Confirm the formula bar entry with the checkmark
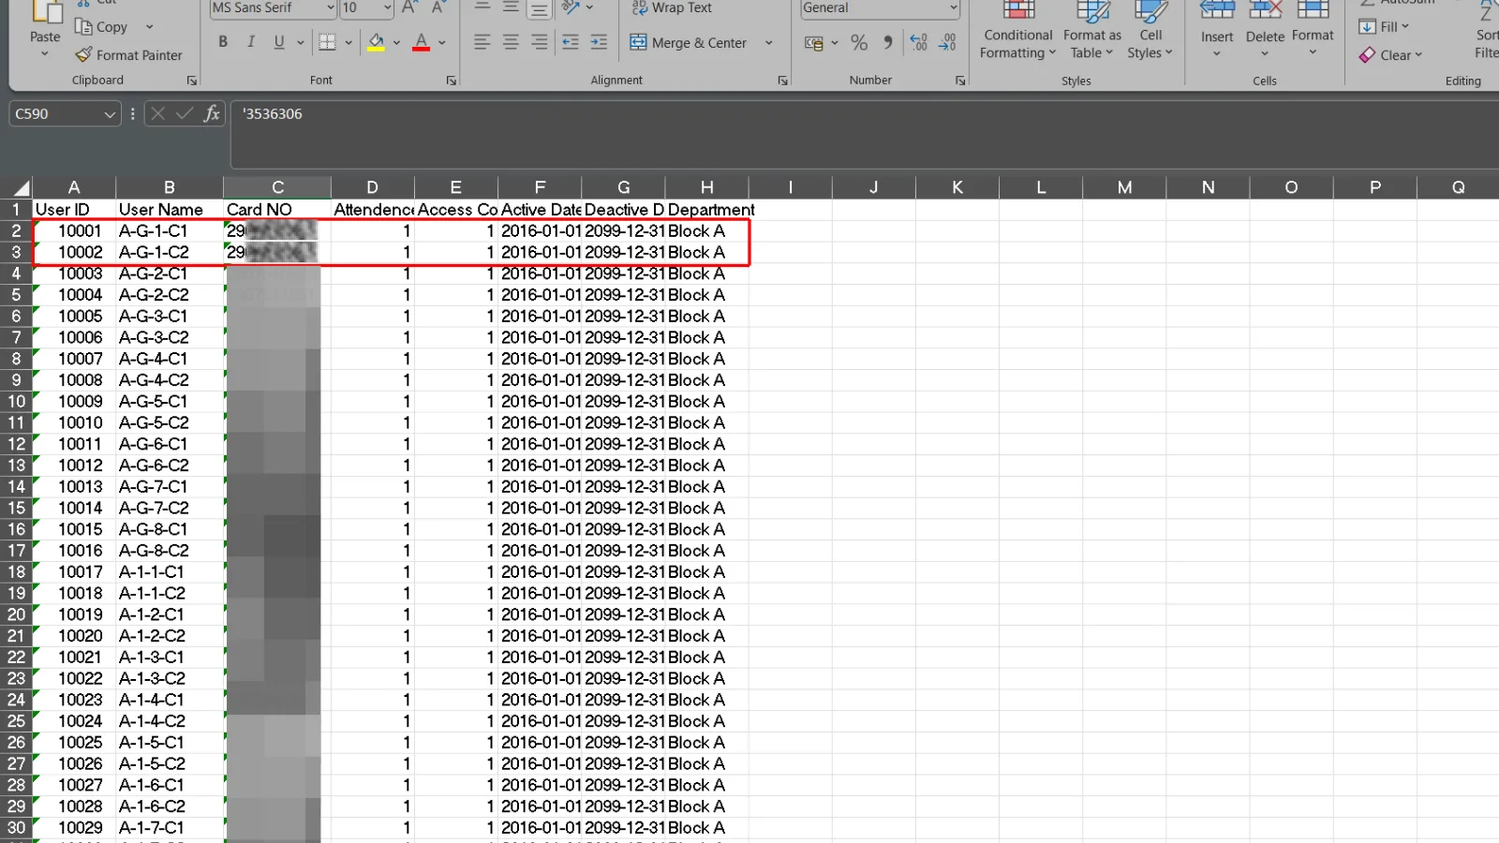The height and width of the screenshot is (843, 1499). (x=185, y=113)
